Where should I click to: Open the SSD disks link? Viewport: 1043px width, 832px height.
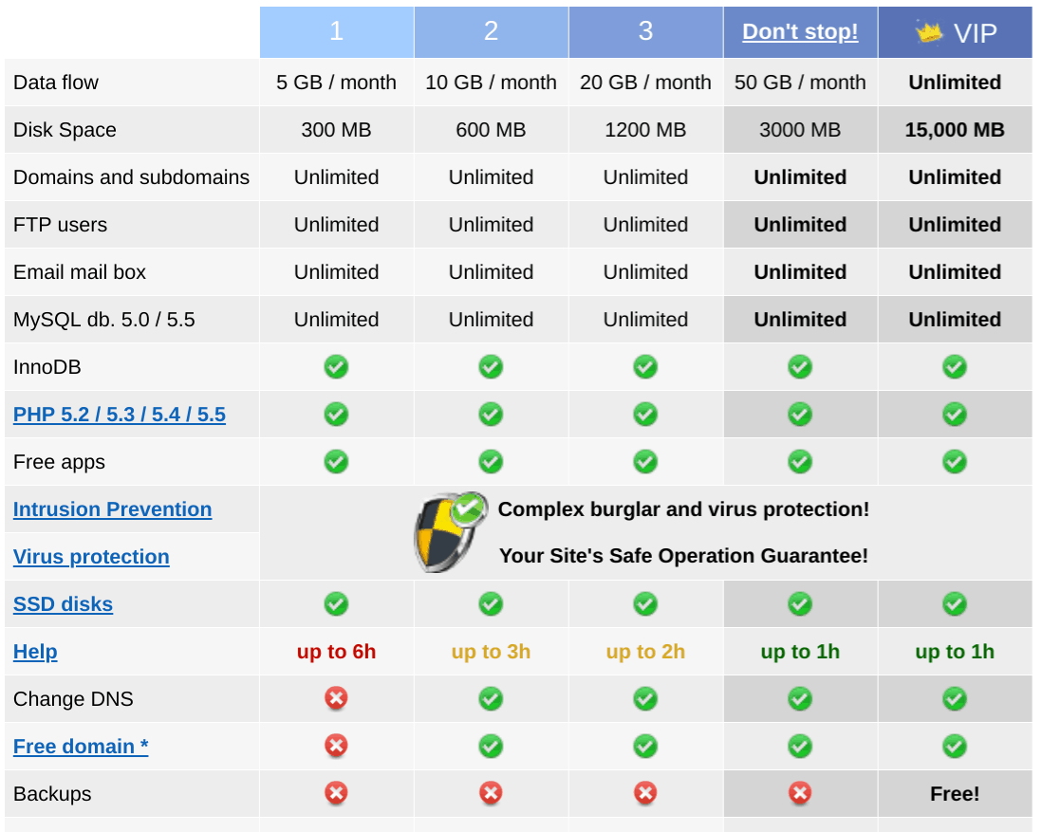[64, 604]
